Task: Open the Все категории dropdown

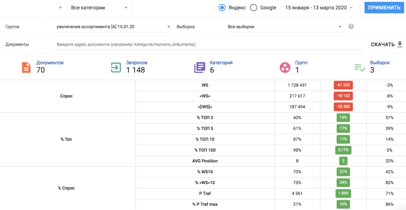Action: click(99, 8)
